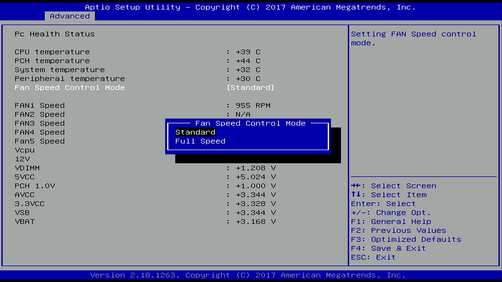Viewport: 502px width, 282px height.
Task: Open the Advanced tab
Action: (70, 16)
